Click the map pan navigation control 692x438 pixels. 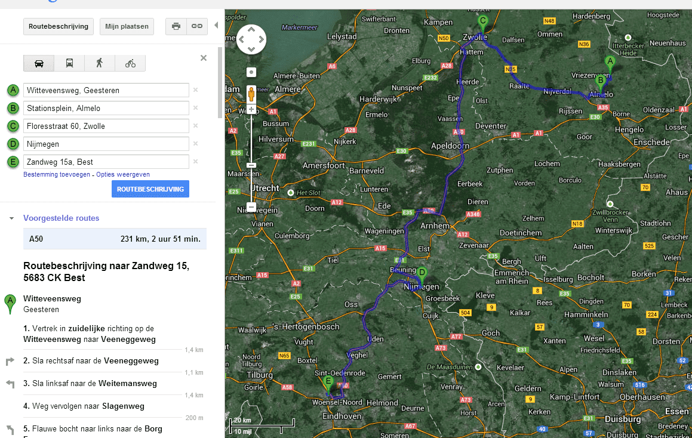coord(251,40)
